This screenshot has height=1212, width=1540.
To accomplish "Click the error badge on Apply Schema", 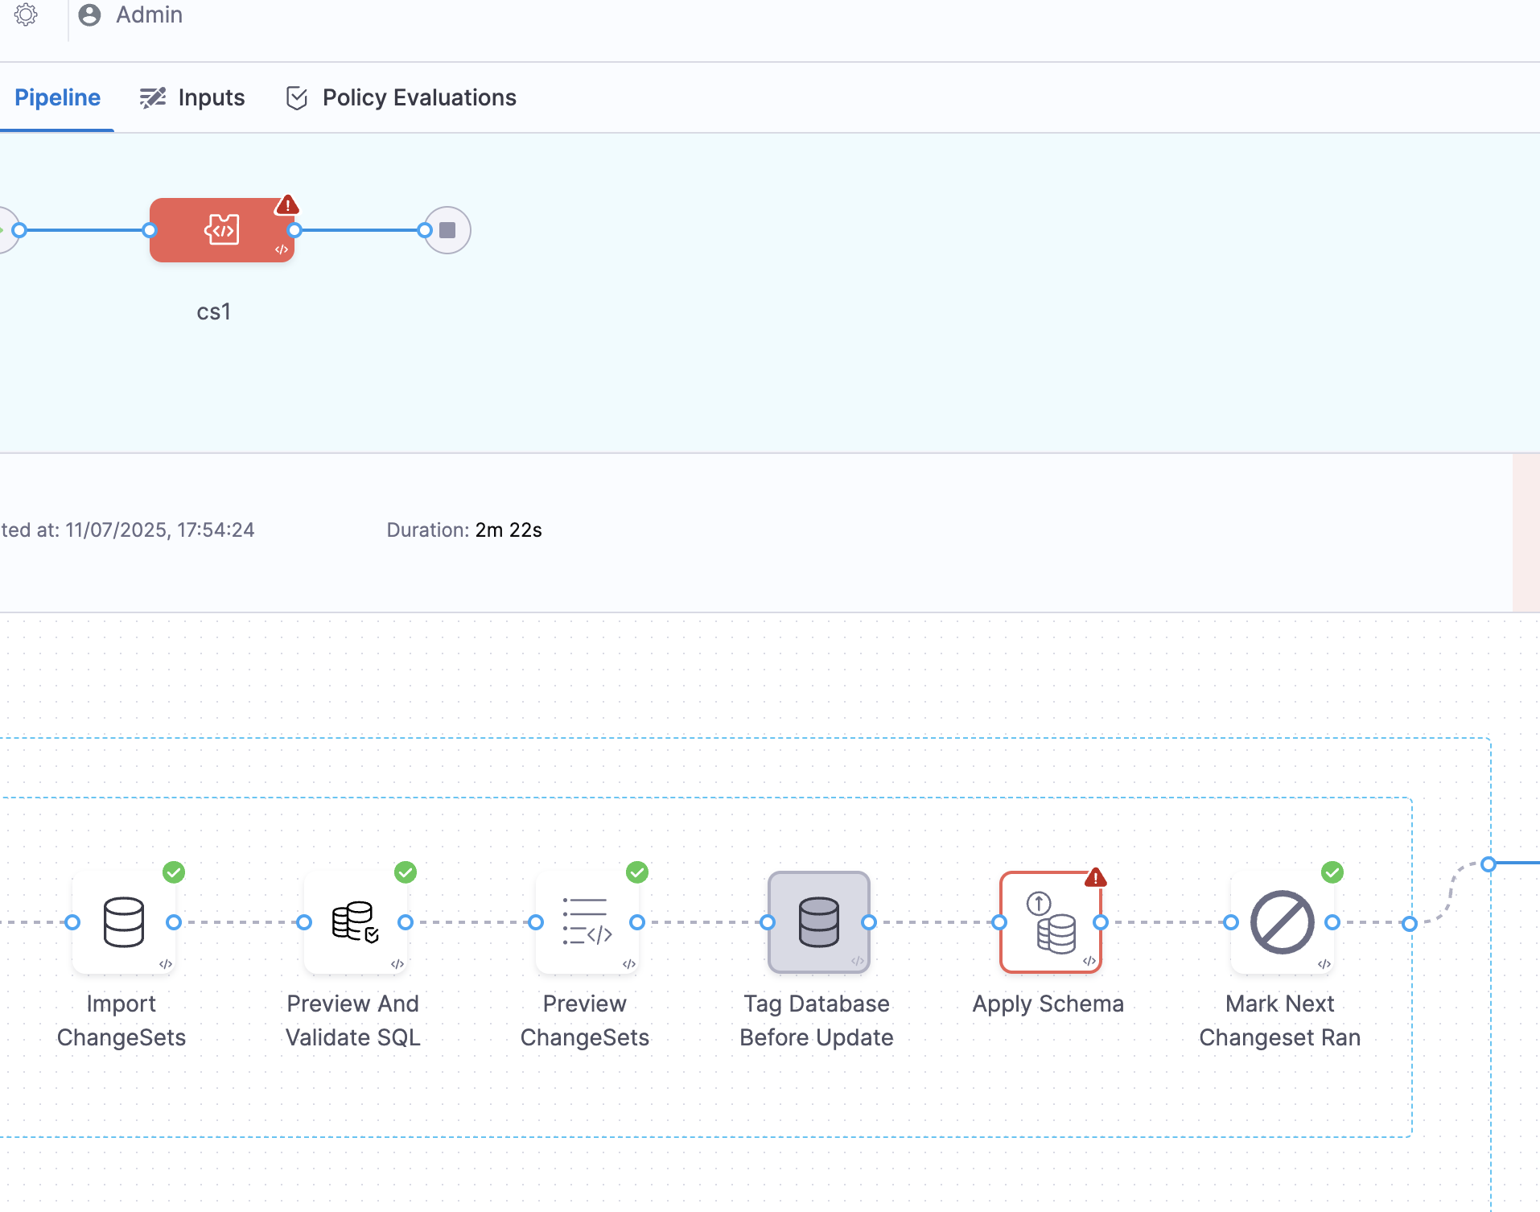I will tap(1097, 879).
